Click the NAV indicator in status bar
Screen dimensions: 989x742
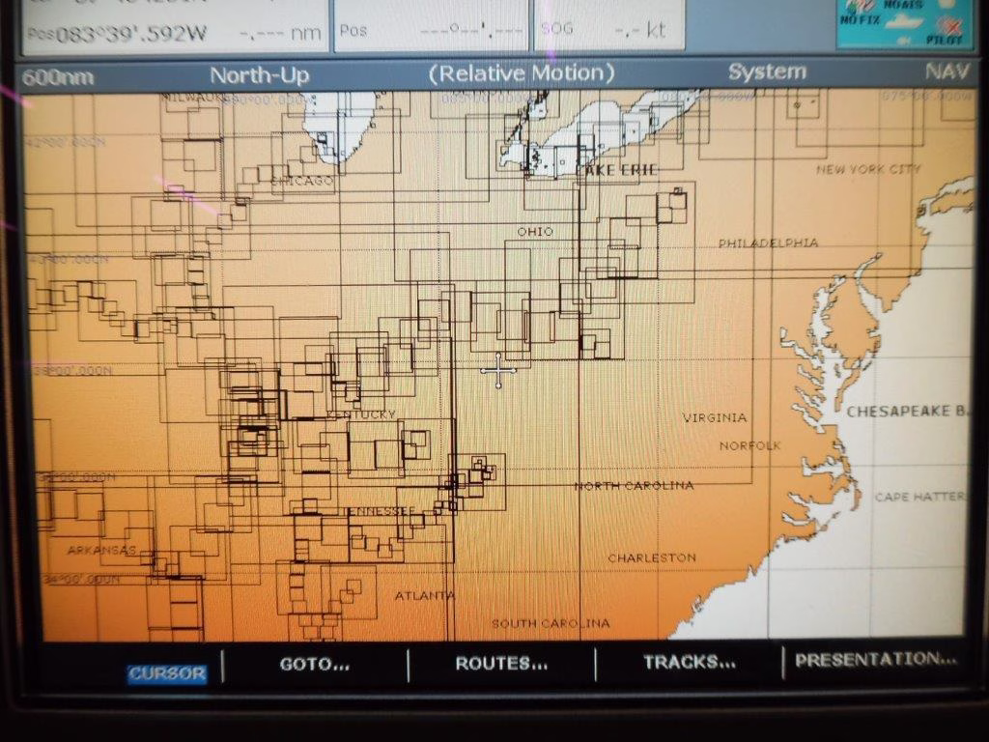click(947, 72)
